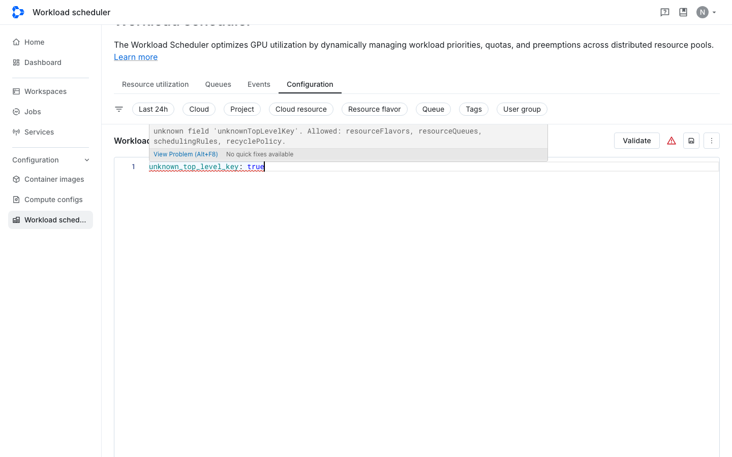Viewport: 732px width, 457px height.
Task: Switch to Events tab
Action: click(259, 84)
